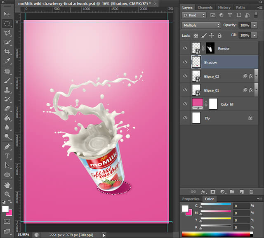
Task: Select the Polygonal Lasso tool
Action: 7,33
